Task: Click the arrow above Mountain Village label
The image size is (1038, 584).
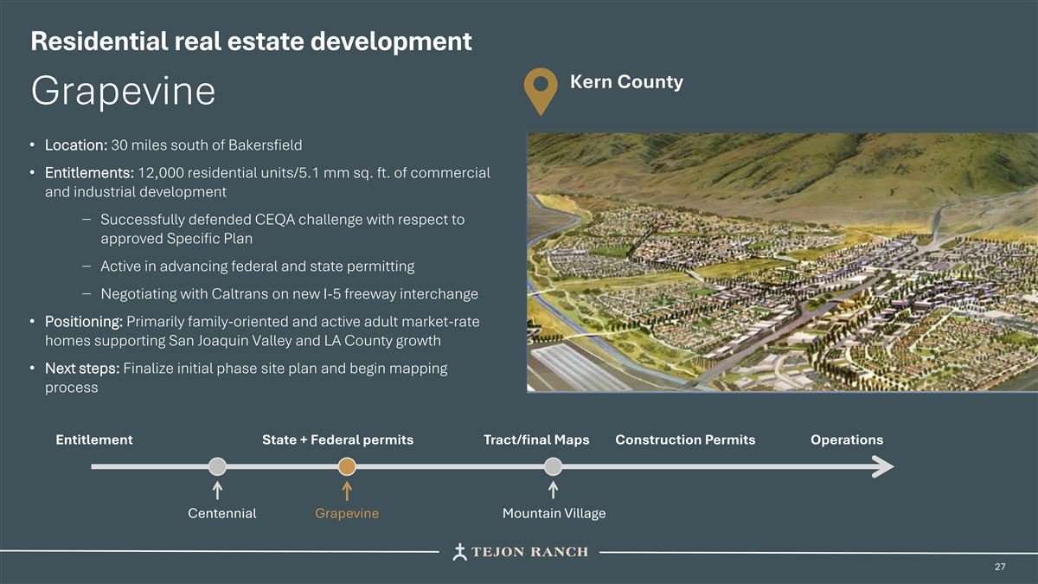Action: click(554, 491)
